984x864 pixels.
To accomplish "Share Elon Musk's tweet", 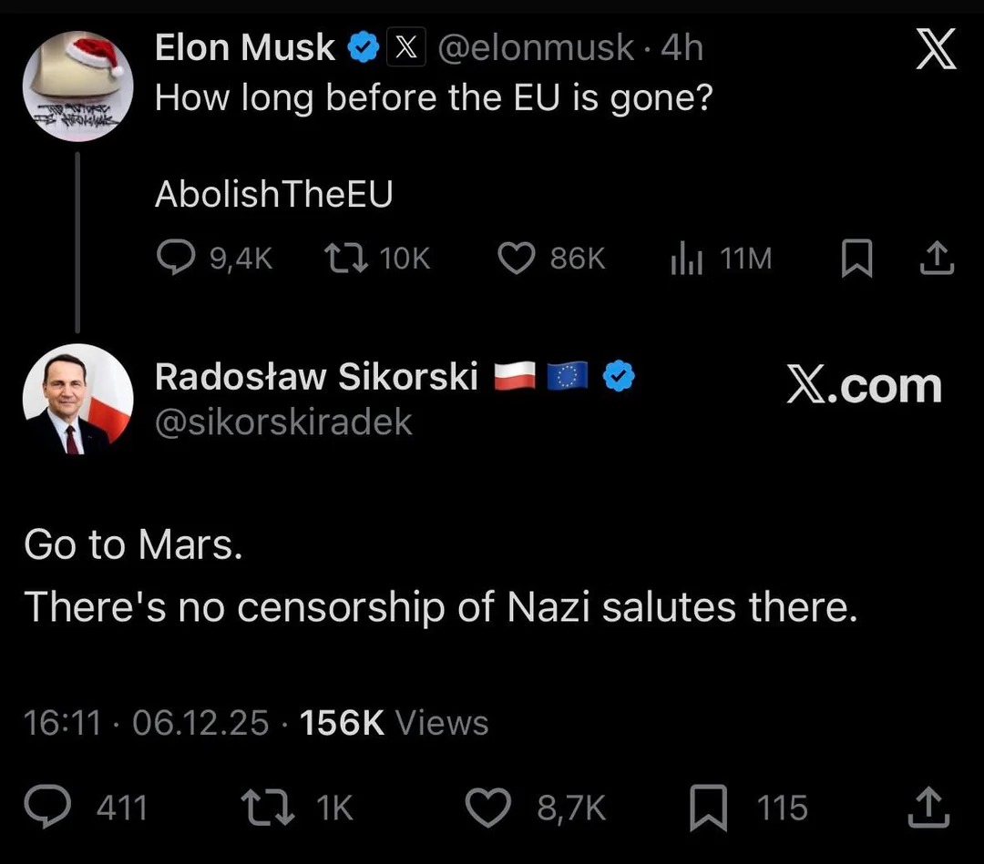I will coord(936,258).
